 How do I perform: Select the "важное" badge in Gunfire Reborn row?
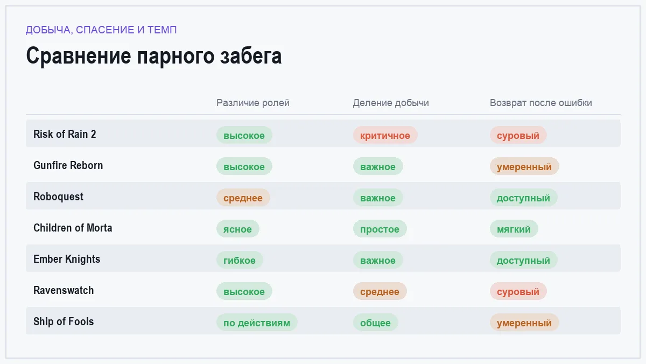[x=378, y=166]
